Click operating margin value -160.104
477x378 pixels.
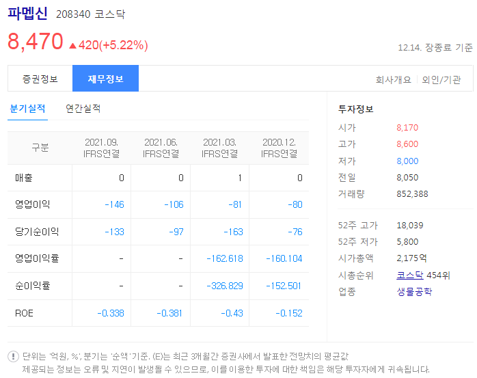[284, 258]
